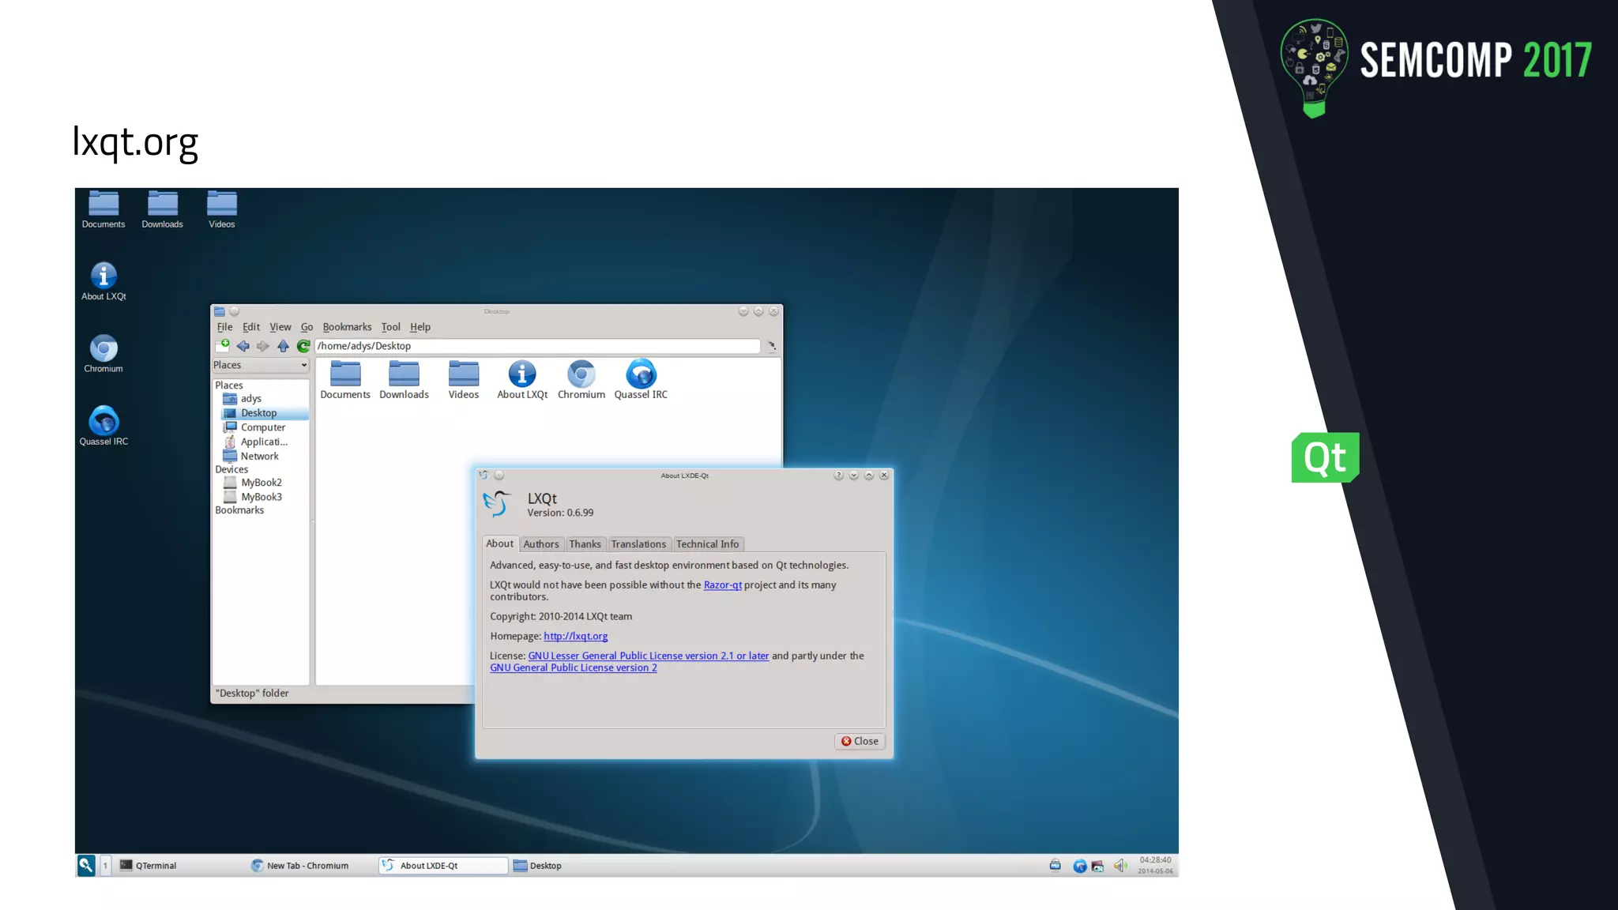Go back with the blue left arrow
This screenshot has width=1618, height=910.
coord(243,346)
